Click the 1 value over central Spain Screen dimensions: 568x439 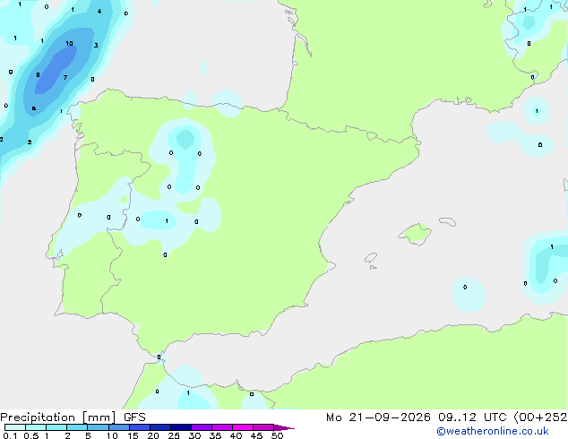coord(167,221)
